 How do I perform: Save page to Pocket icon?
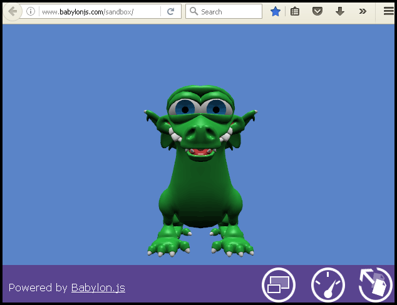(317, 11)
